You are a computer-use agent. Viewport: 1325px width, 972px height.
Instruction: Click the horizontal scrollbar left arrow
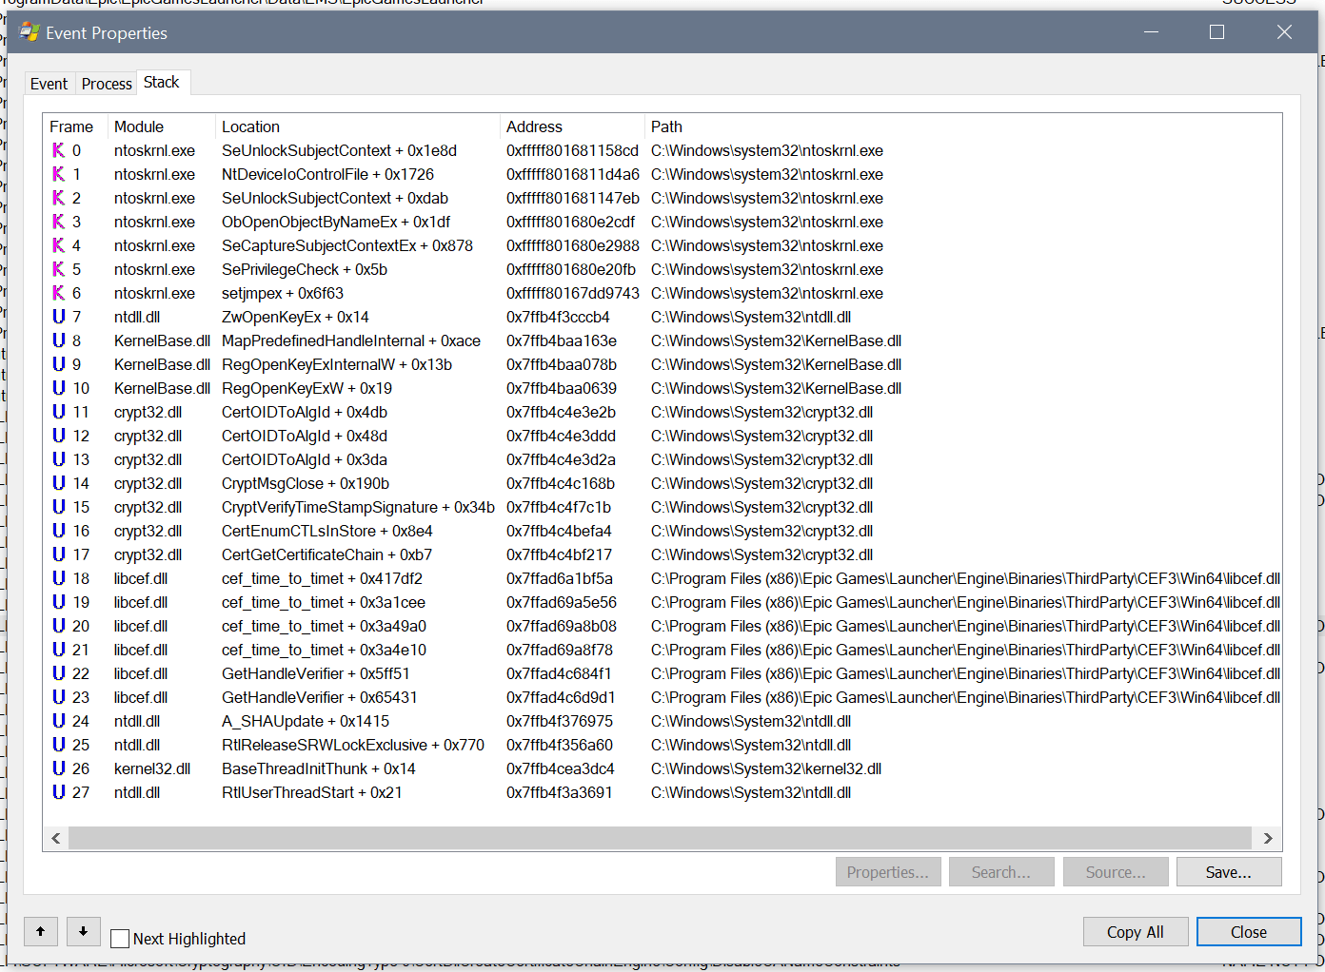coord(56,838)
